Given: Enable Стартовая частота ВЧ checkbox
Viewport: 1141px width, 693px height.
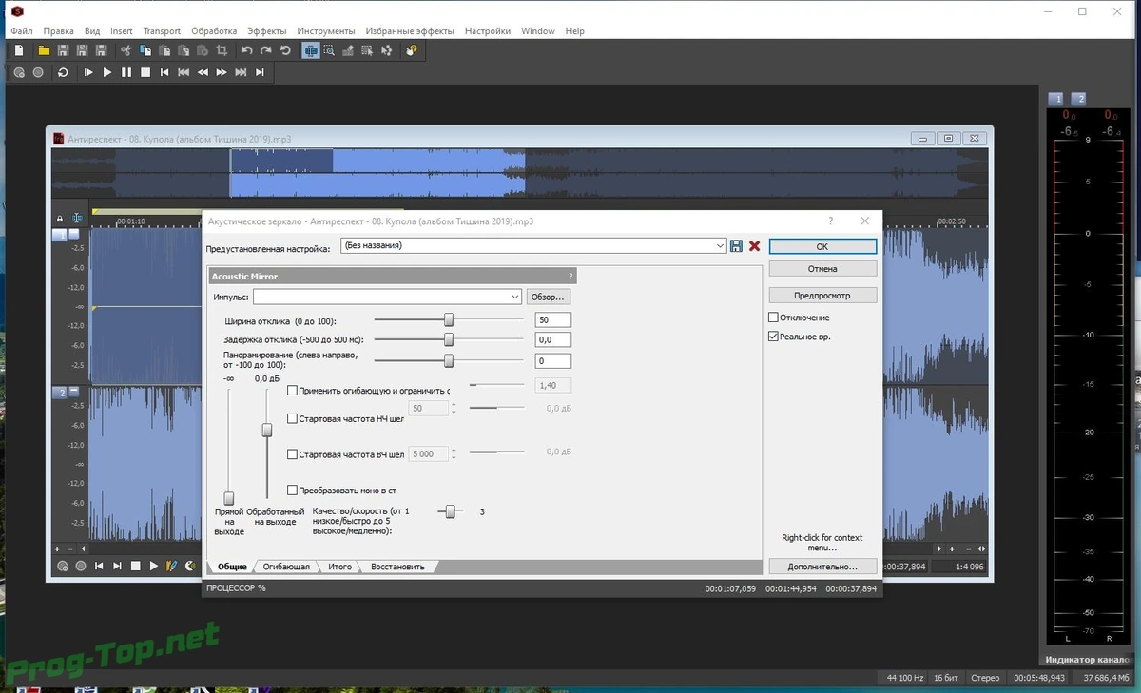Looking at the screenshot, I should (293, 454).
